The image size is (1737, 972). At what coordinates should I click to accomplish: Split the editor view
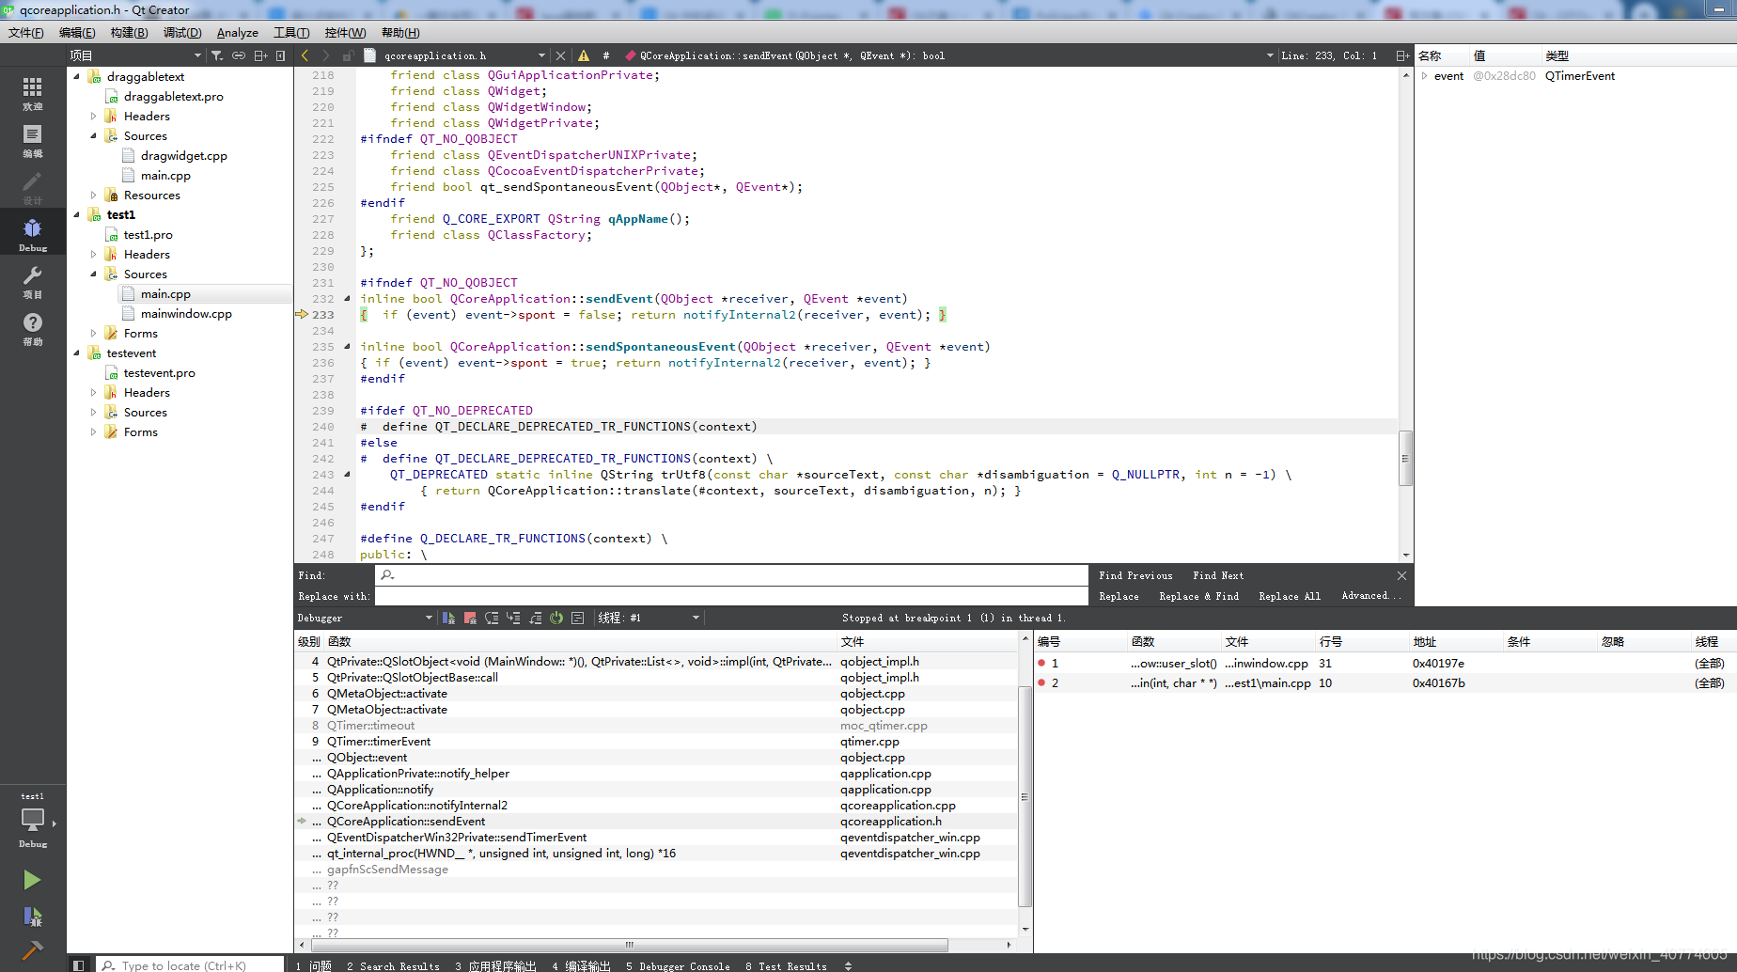pos(1402,55)
